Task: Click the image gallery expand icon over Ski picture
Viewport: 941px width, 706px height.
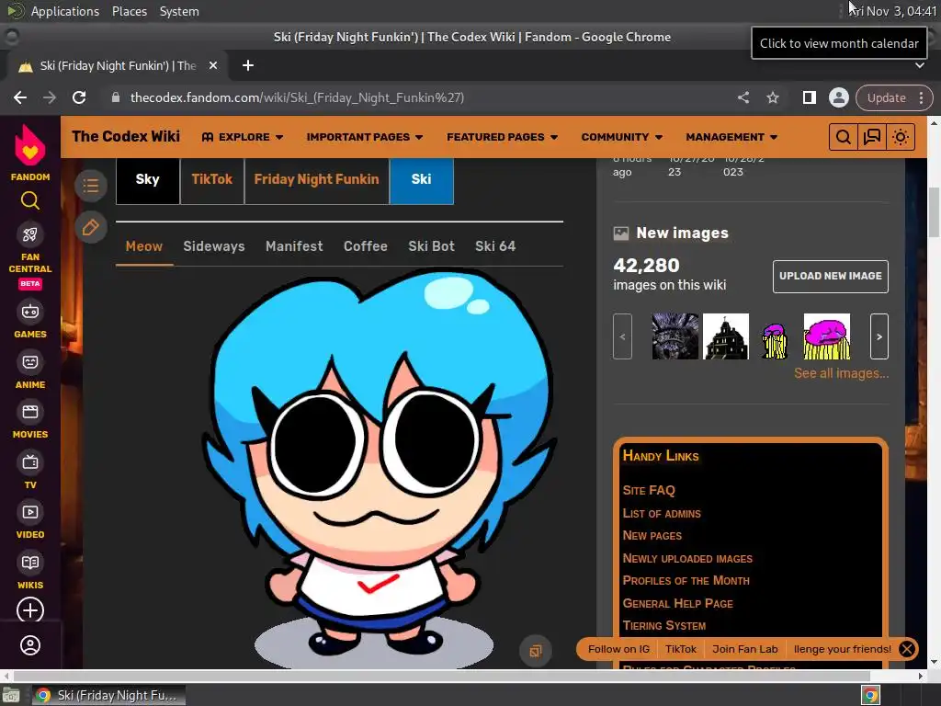Action: tap(536, 651)
